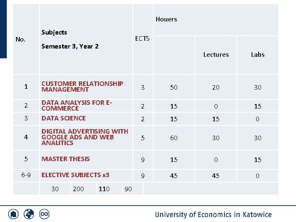Click the No. column header

pos(21,39)
